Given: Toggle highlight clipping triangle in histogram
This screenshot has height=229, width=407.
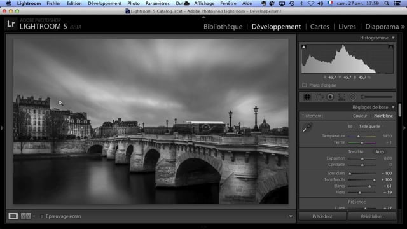Looking at the screenshot, I should (390, 47).
